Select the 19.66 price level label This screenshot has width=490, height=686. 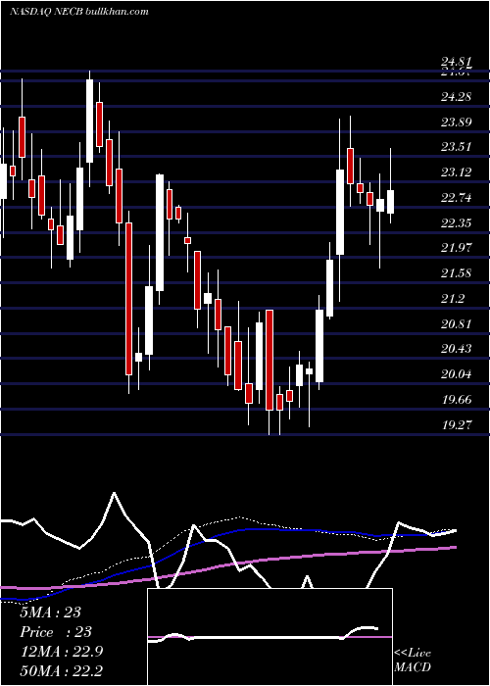point(457,400)
